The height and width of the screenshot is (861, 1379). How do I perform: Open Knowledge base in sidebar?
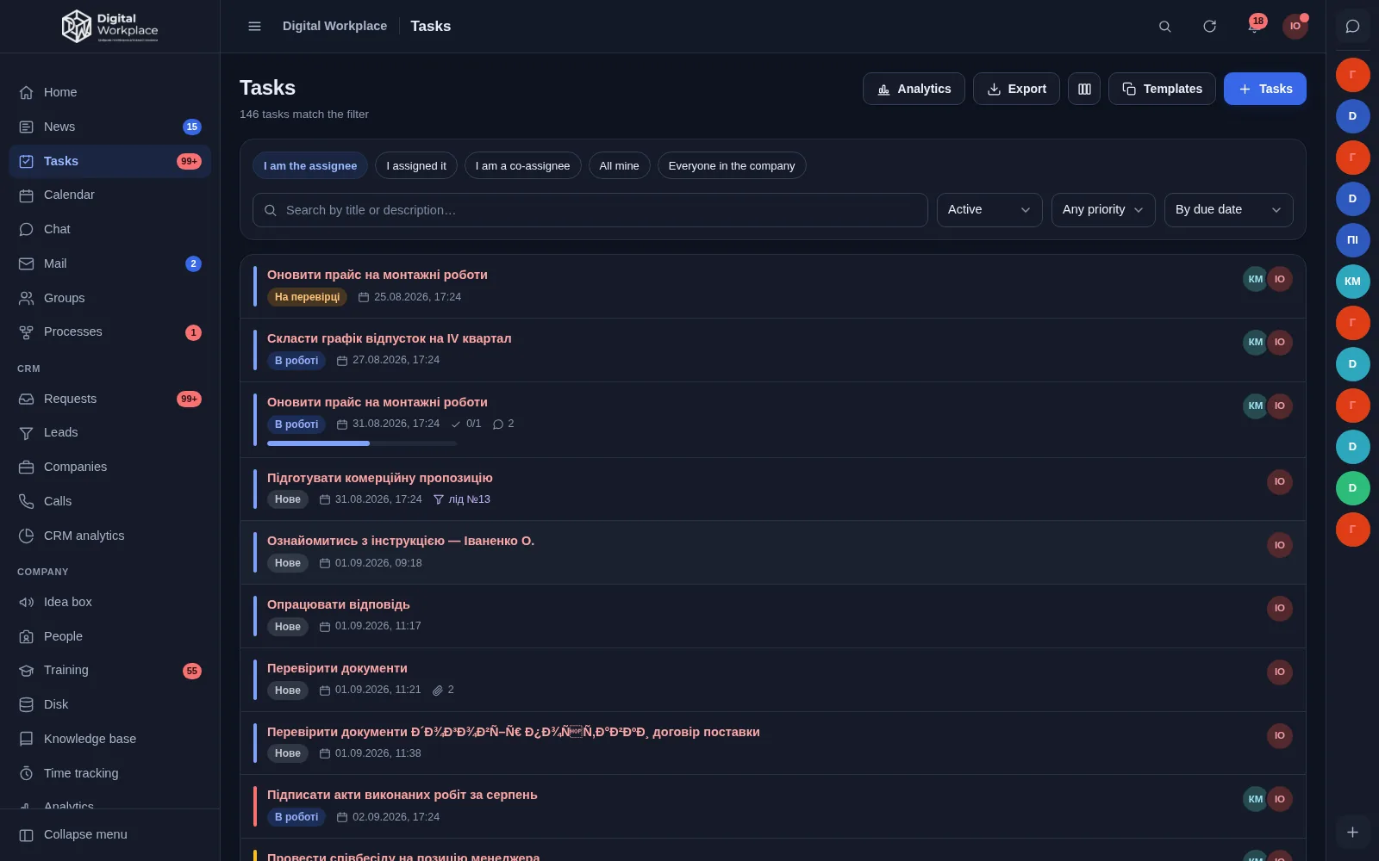110,739
